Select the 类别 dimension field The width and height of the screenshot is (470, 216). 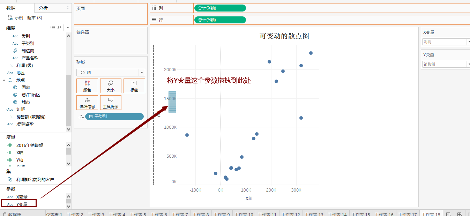click(x=25, y=36)
